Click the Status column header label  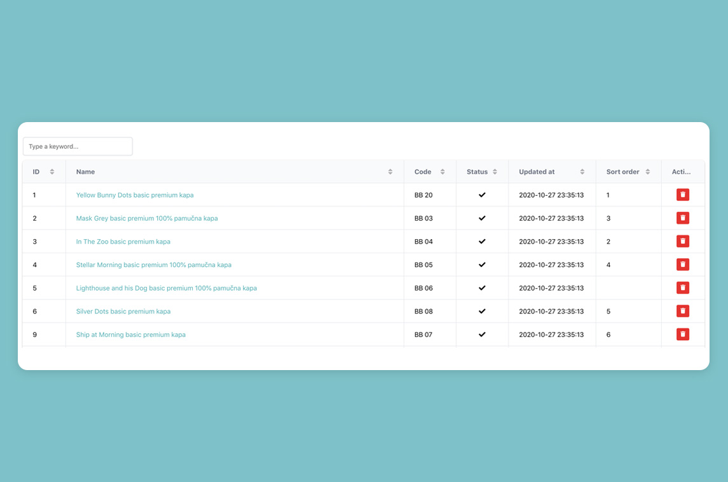[477, 172]
